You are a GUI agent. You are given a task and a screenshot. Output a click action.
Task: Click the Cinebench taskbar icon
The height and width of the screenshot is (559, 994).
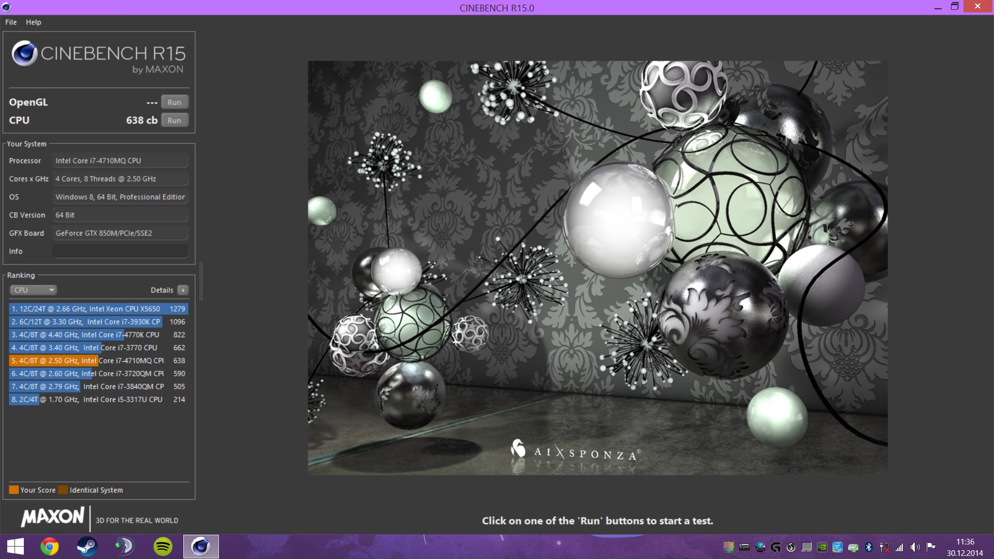(201, 547)
